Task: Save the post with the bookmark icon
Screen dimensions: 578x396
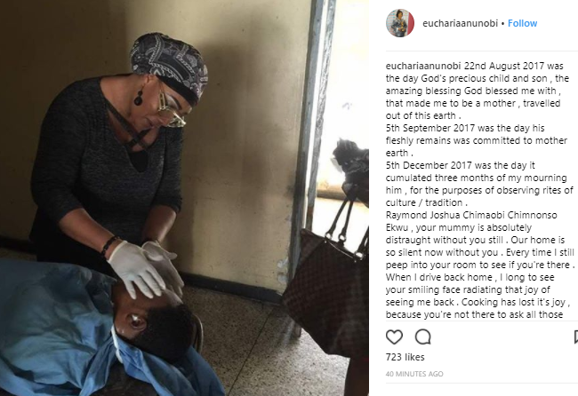Action: click(576, 337)
